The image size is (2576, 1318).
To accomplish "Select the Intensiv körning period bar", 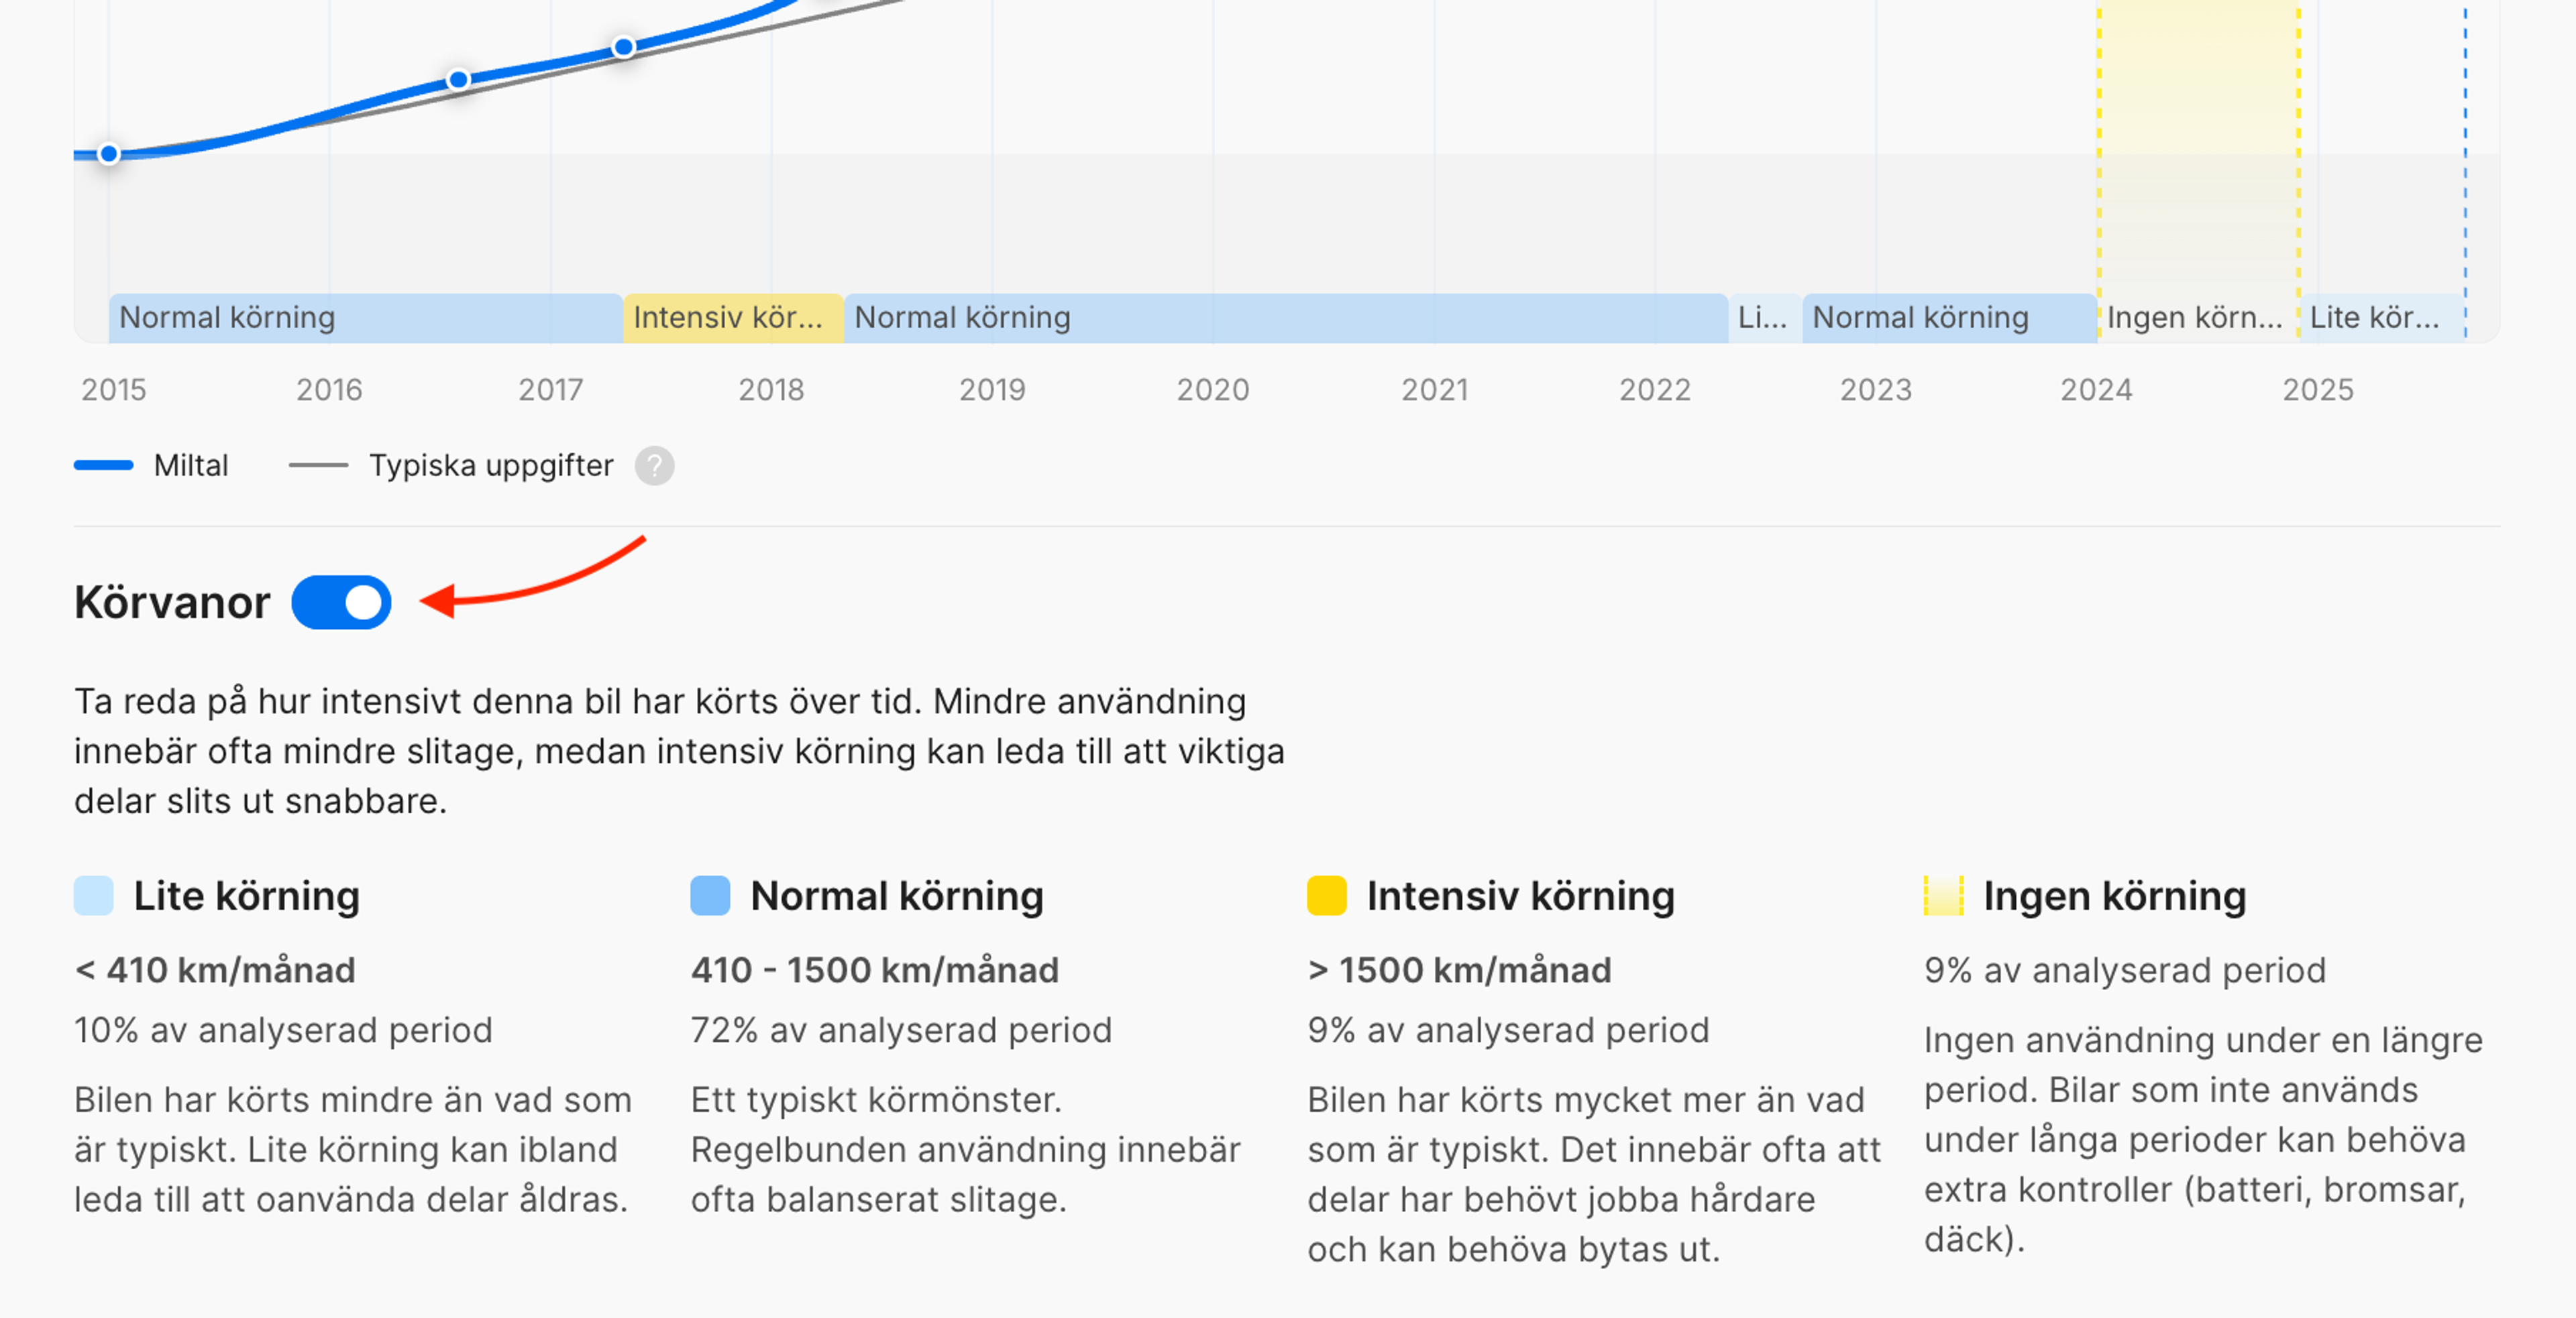I will click(733, 318).
